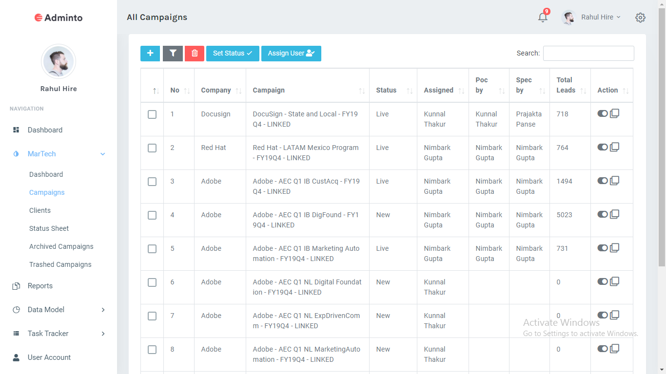Check the checkbox for campaign row 1

click(x=152, y=114)
